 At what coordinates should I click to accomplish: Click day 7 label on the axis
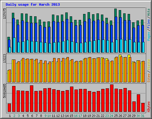click(37, 116)
